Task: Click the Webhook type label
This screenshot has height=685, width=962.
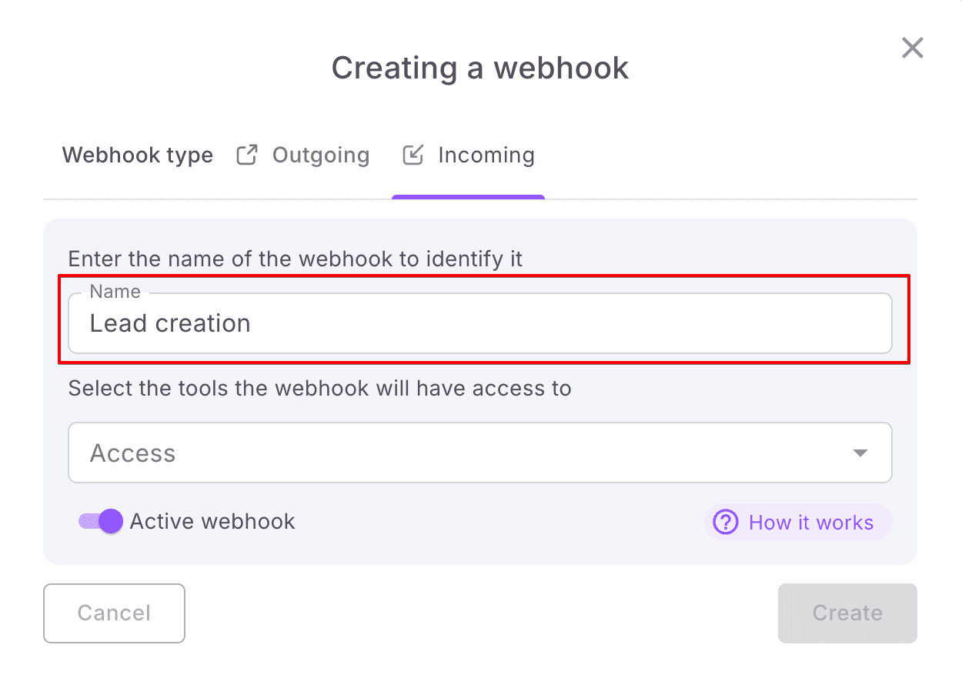Action: tap(138, 155)
